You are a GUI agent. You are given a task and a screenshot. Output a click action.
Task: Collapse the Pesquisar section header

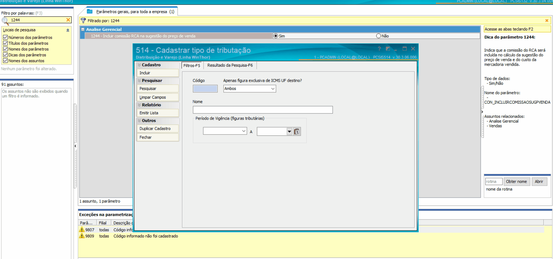(x=139, y=81)
